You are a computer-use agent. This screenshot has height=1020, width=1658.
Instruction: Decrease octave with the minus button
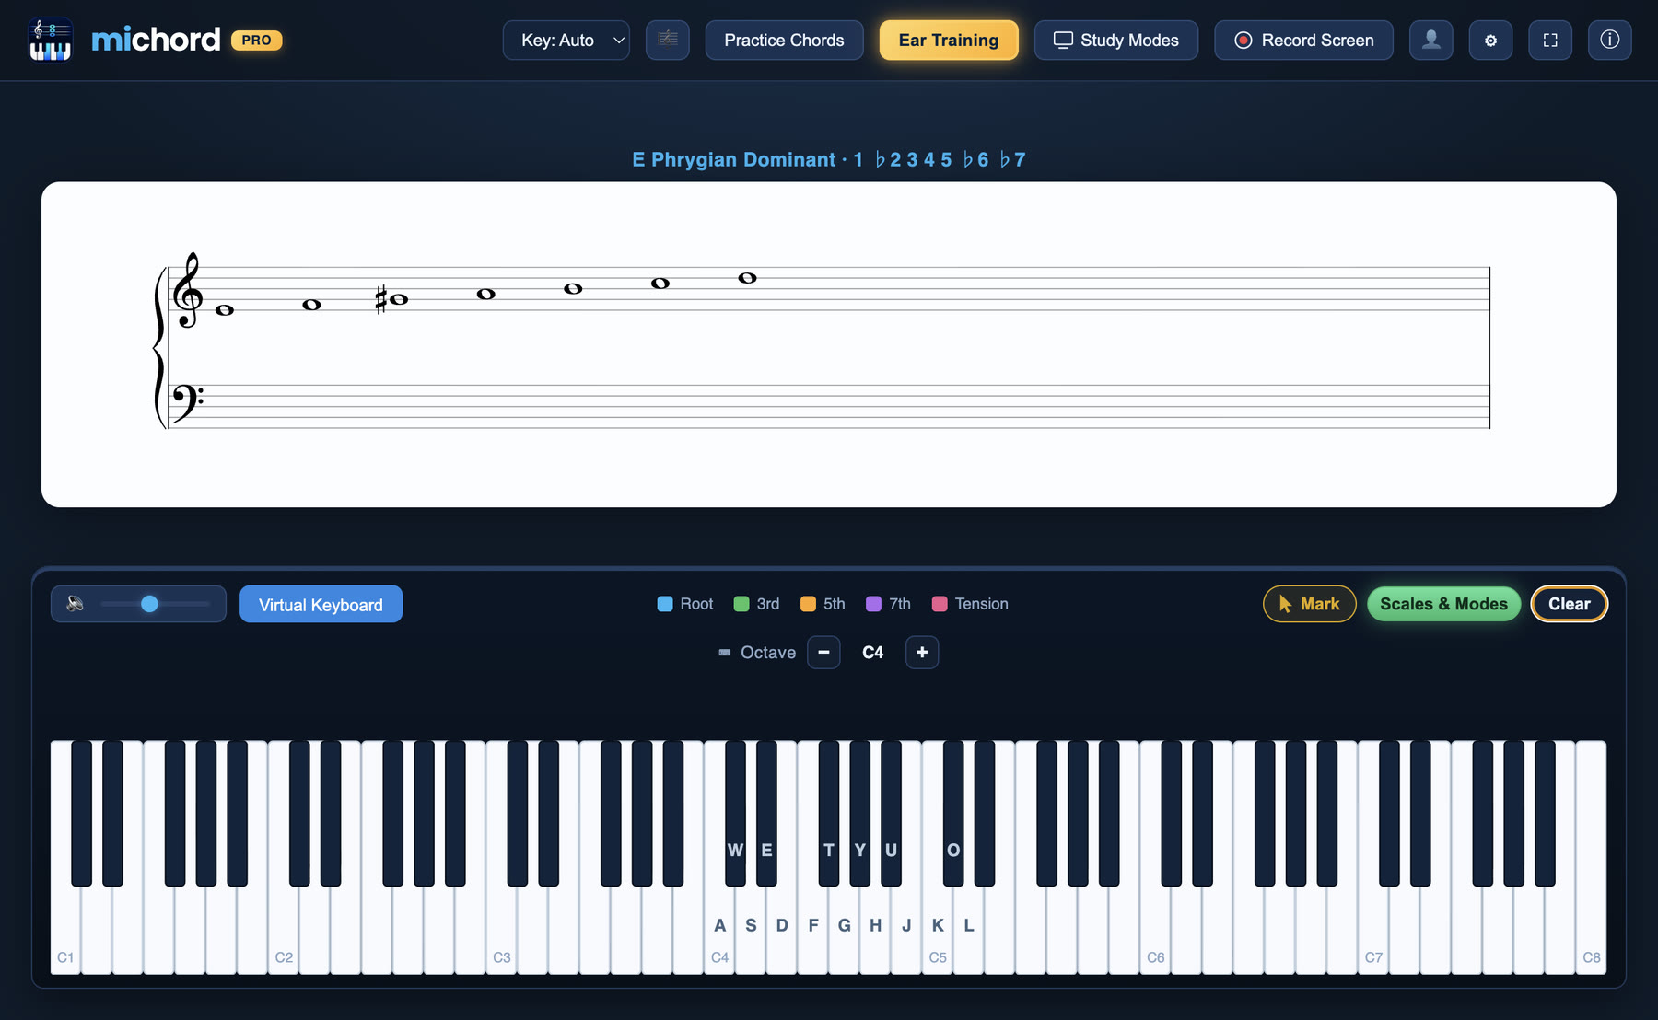[x=823, y=652]
